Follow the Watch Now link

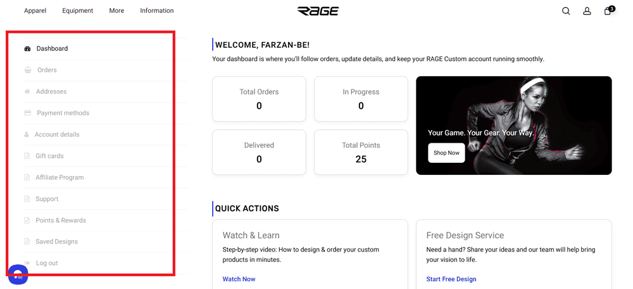(x=239, y=279)
